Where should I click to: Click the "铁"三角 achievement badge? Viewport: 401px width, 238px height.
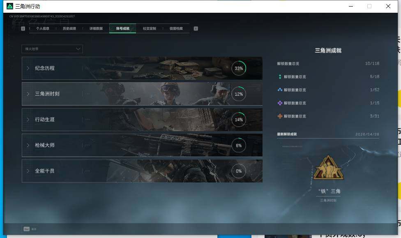tap(328, 168)
